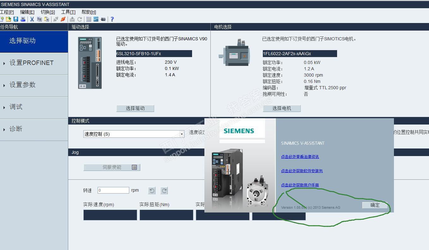Create a new project from the toolbar

click(x=2, y=19)
